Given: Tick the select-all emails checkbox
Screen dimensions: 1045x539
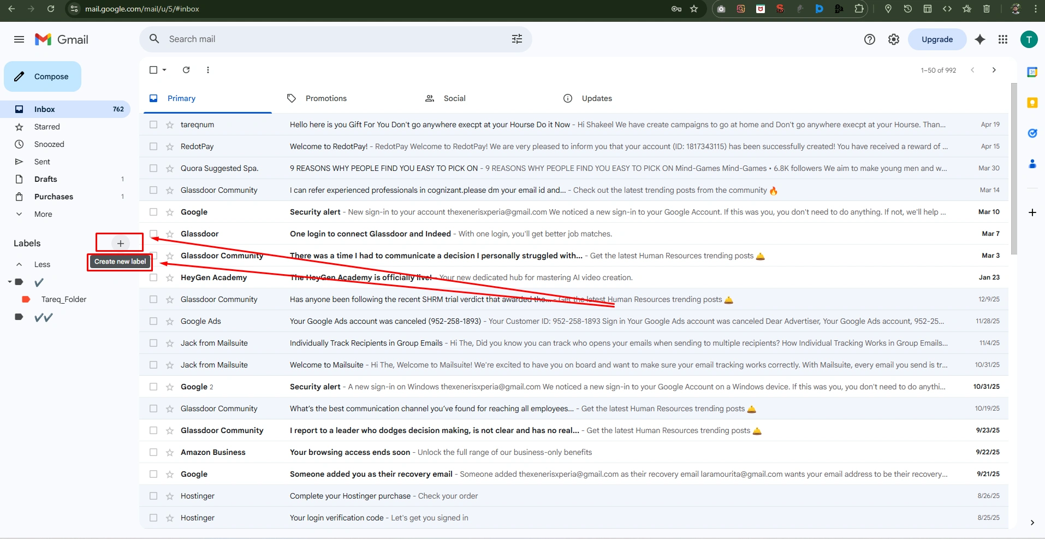Looking at the screenshot, I should [153, 70].
